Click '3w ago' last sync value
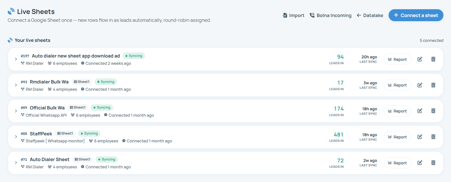 (370, 83)
